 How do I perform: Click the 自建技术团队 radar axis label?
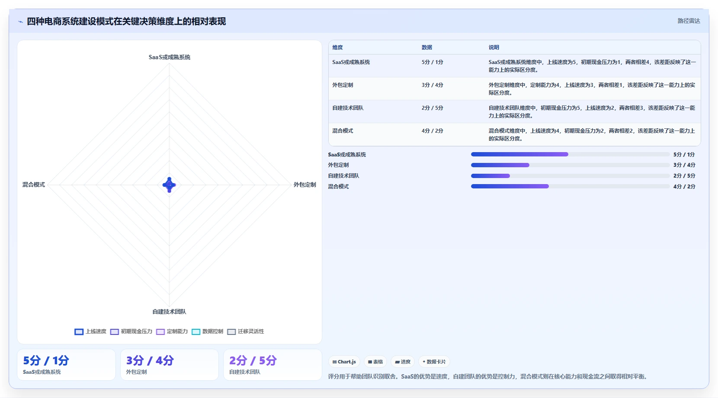pos(169,312)
